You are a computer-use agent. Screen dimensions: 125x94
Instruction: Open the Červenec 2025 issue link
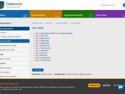(x=46, y=48)
